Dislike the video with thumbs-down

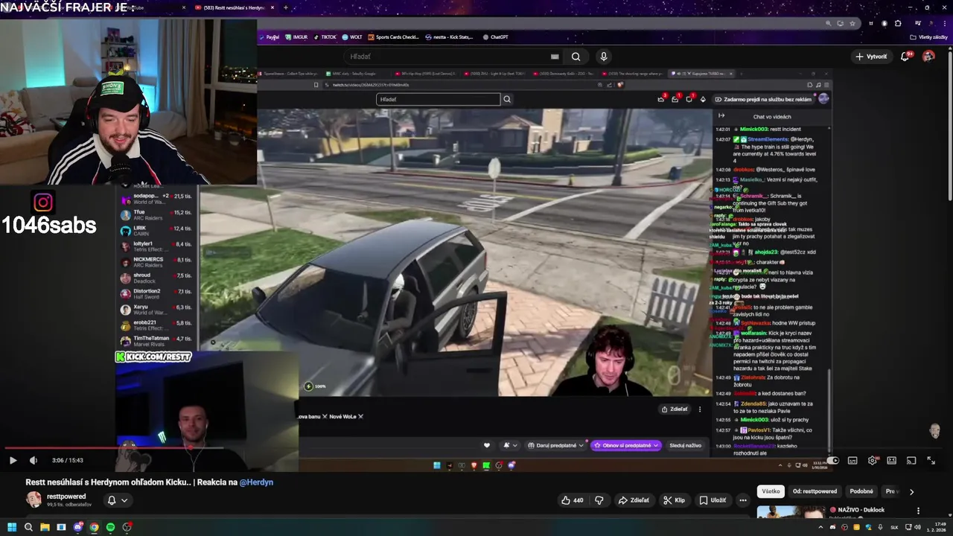(599, 500)
